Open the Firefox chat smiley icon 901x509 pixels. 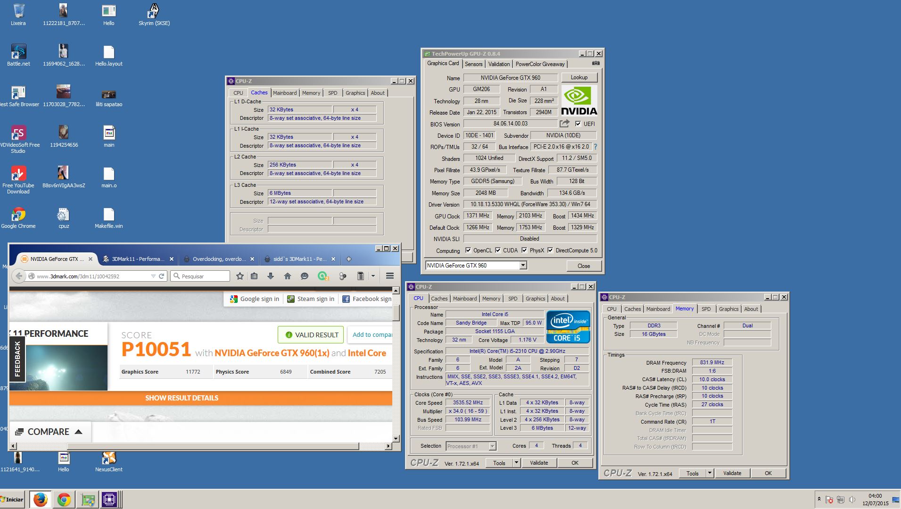pyautogui.click(x=305, y=276)
